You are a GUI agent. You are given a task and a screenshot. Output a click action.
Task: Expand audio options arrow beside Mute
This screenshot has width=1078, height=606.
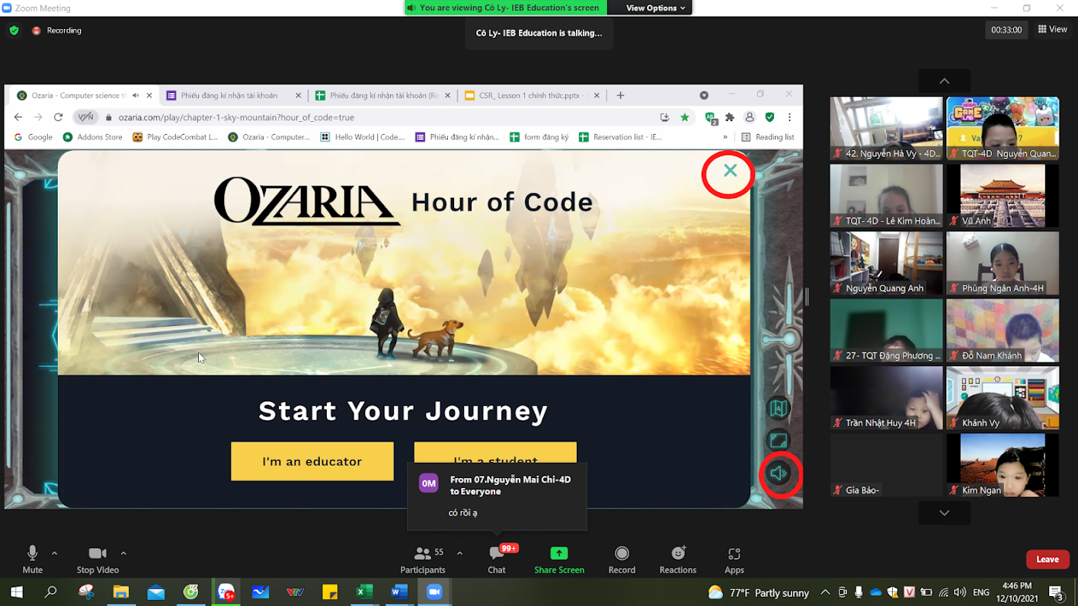pos(54,553)
